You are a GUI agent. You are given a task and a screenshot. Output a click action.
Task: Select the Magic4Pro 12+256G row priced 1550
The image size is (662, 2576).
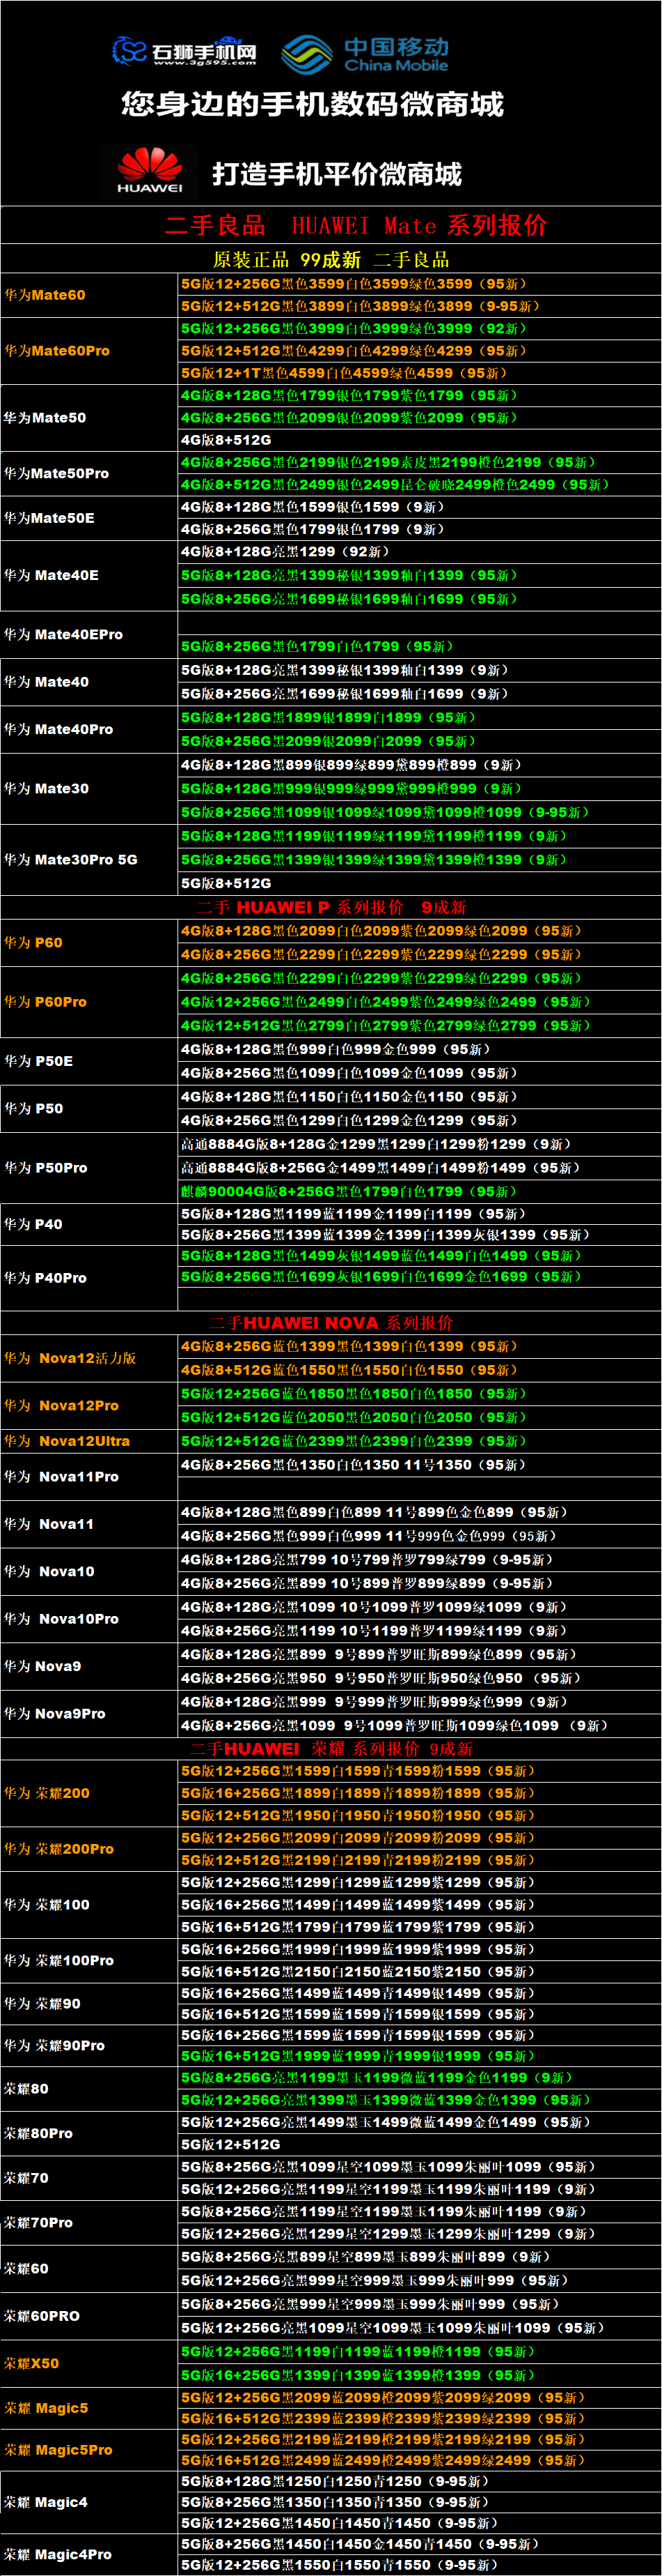tap(419, 2565)
